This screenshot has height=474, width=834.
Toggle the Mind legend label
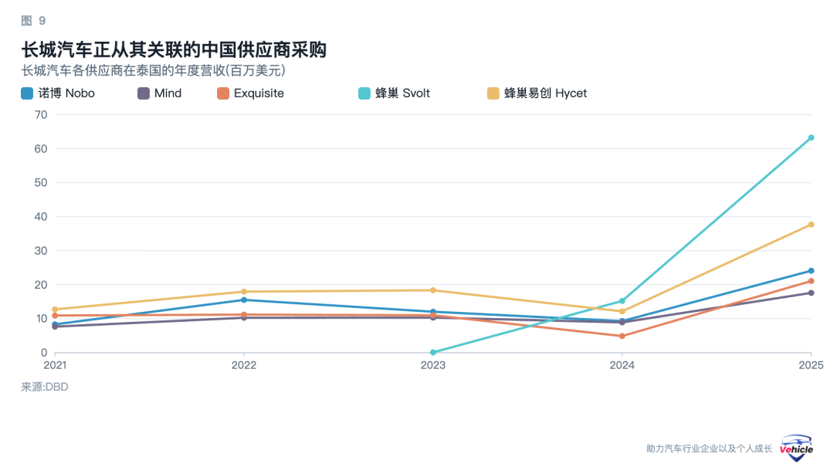[x=168, y=93]
